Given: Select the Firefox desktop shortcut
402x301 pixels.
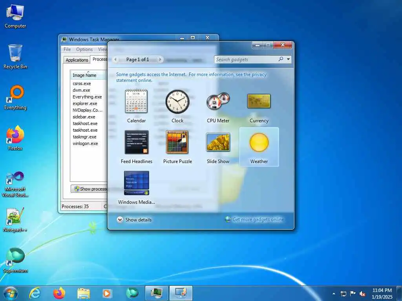Looking at the screenshot, I should pos(15,138).
